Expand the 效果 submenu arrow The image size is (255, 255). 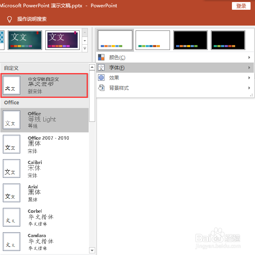(249, 78)
